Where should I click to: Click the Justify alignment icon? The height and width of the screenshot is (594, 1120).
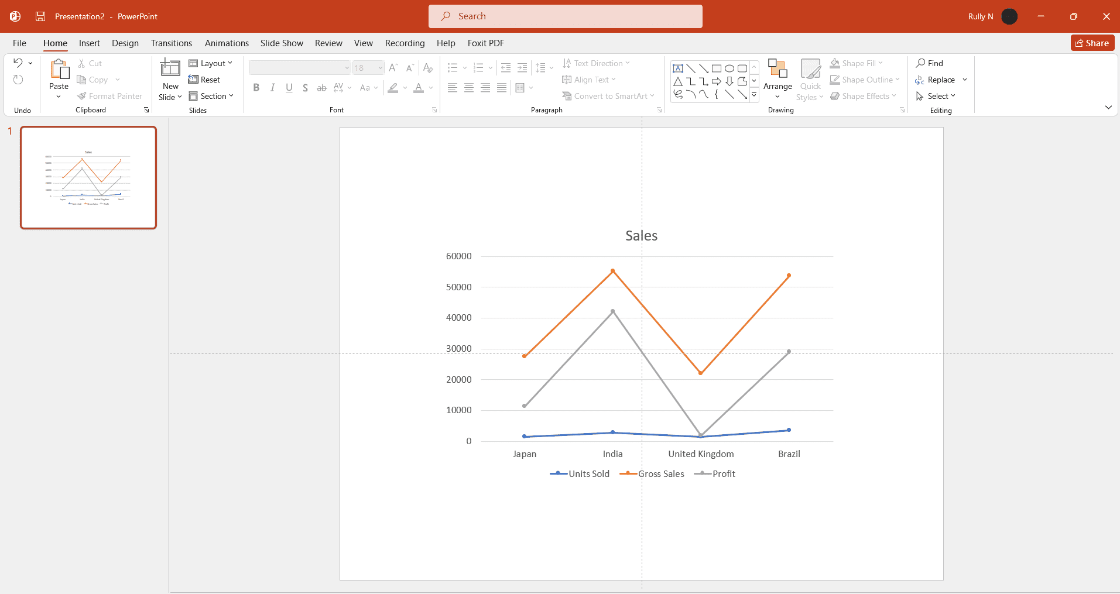(x=502, y=88)
